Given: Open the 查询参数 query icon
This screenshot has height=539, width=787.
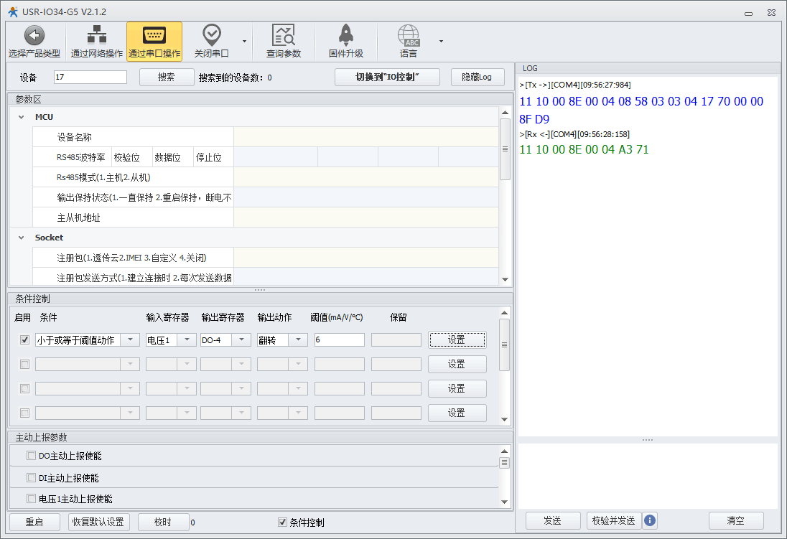Looking at the screenshot, I should coord(283,35).
